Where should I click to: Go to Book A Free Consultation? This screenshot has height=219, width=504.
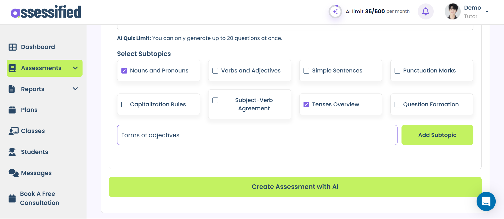[39, 198]
